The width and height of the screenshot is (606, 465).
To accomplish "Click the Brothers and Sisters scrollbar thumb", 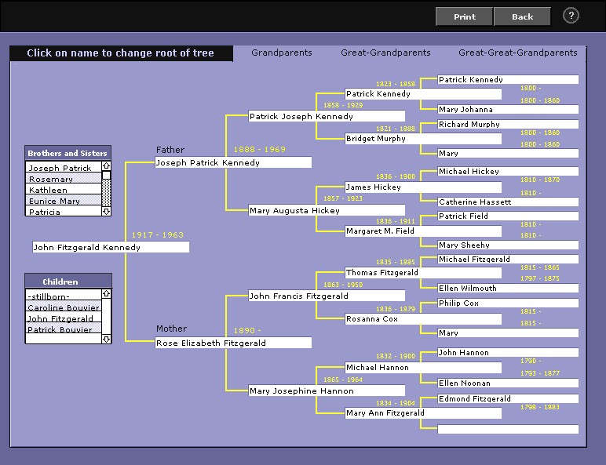I will coord(106,176).
